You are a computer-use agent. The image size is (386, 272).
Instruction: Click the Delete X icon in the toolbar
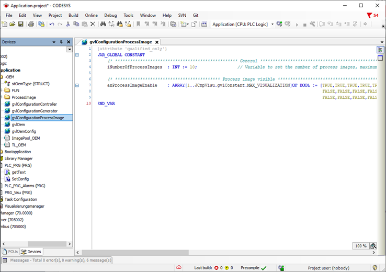point(93,24)
